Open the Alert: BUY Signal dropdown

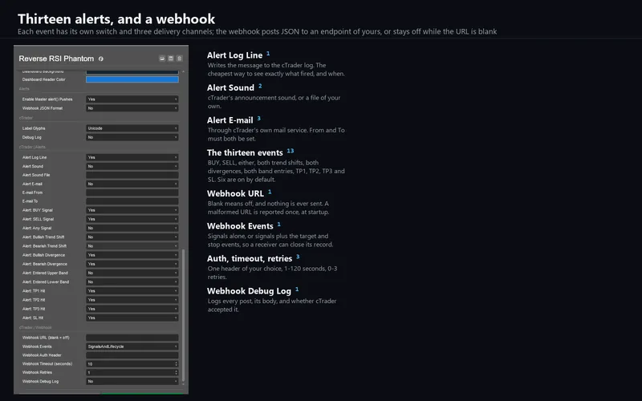[132, 210]
